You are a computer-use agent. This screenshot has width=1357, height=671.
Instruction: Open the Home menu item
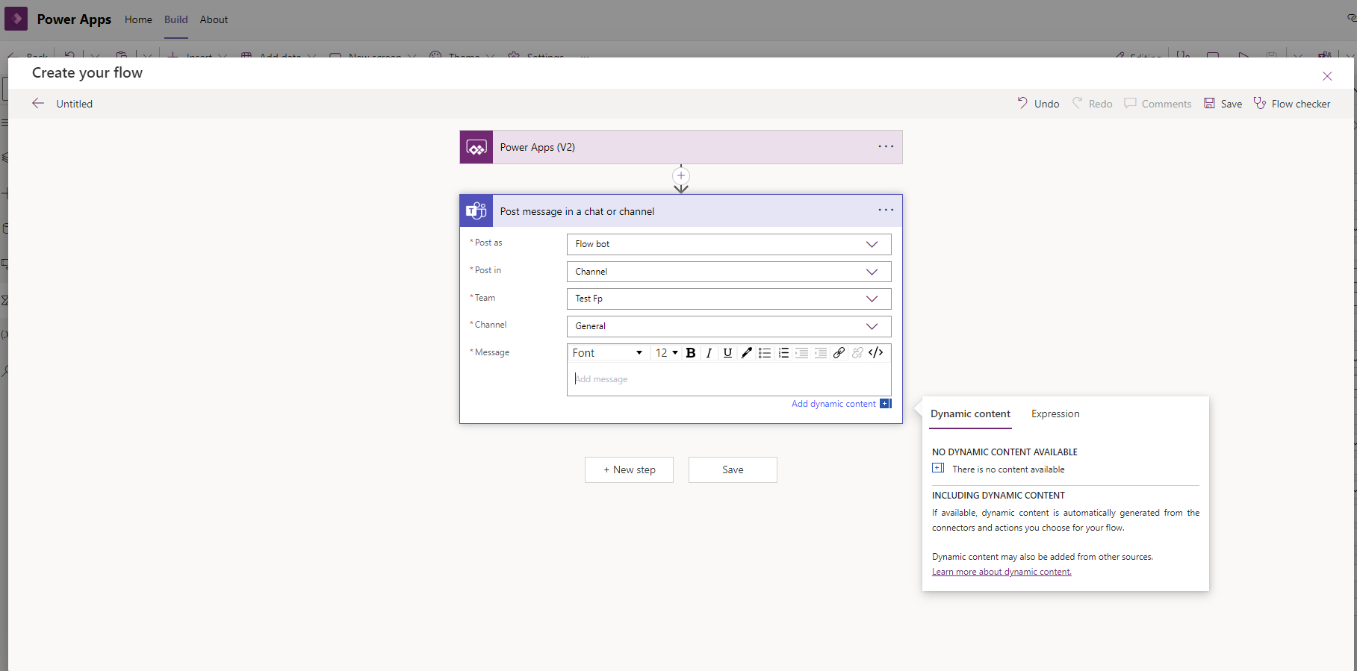click(x=138, y=19)
